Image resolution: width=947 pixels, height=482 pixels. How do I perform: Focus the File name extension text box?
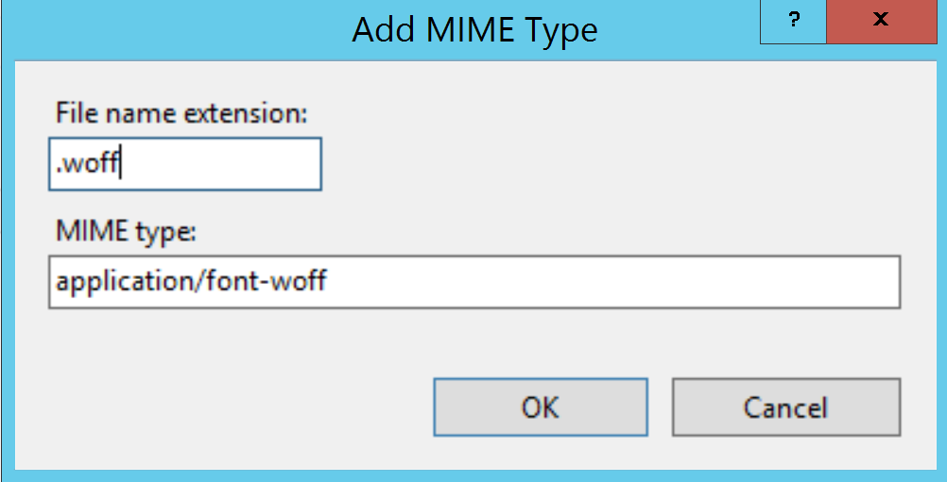pos(185,164)
